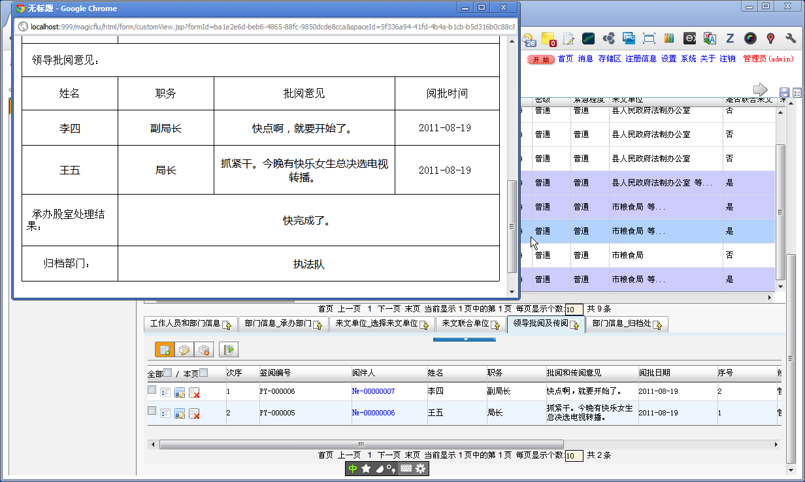
Task: Click the blue floppy disk save icon
Action: click(785, 93)
